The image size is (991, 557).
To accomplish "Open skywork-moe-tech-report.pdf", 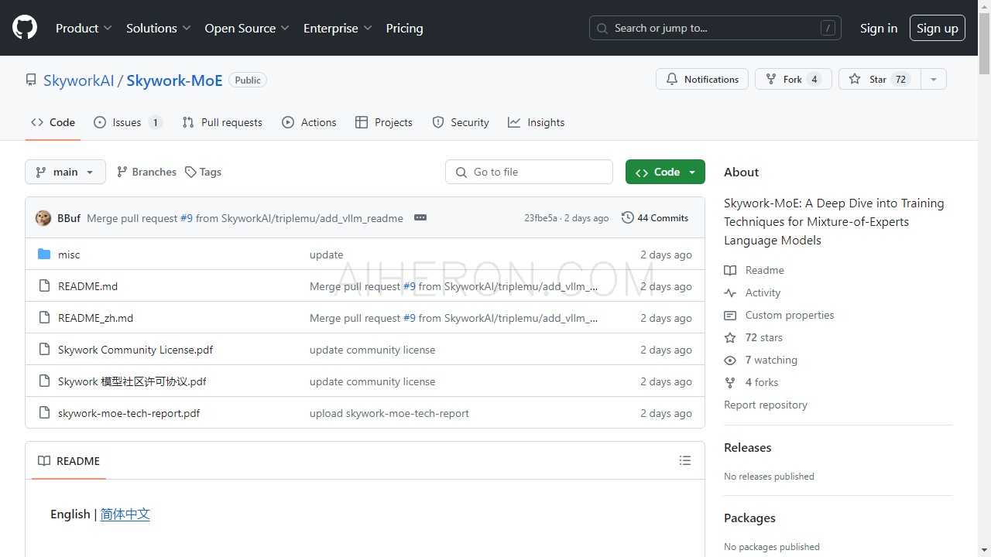I will click(x=129, y=413).
